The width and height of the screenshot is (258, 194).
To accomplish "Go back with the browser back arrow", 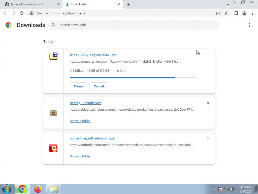I will tap(6, 13).
